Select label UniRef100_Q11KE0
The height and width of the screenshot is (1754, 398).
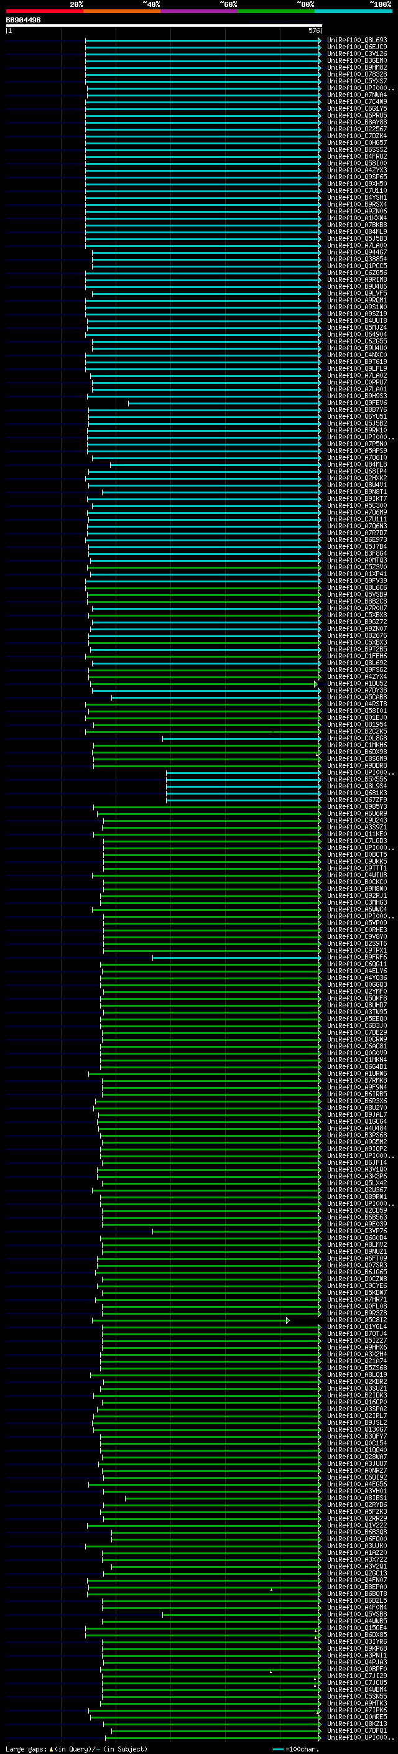(x=357, y=833)
